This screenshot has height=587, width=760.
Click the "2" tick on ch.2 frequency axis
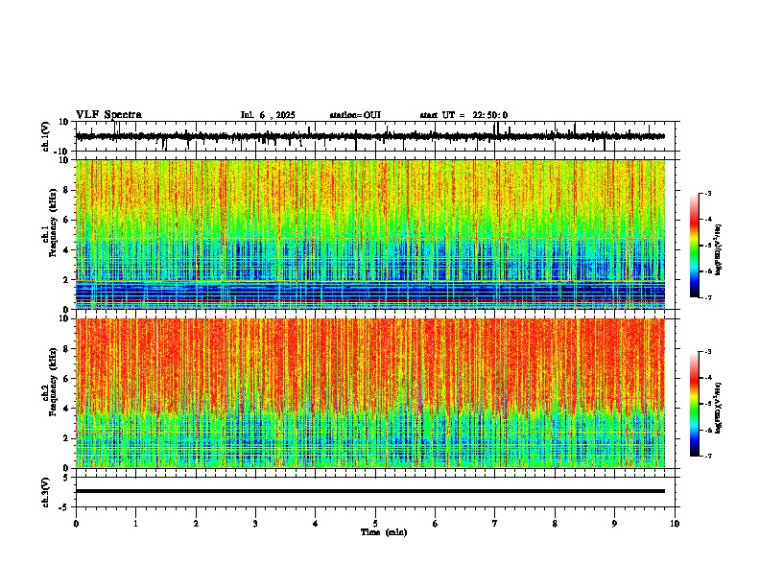pyautogui.click(x=66, y=438)
